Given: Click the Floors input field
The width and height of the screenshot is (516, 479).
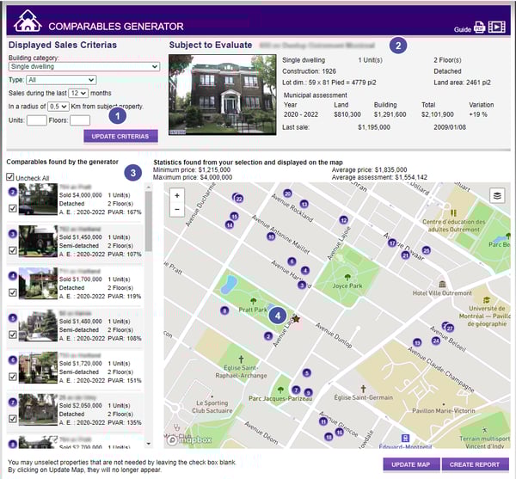Looking at the screenshot, I should click(80, 120).
